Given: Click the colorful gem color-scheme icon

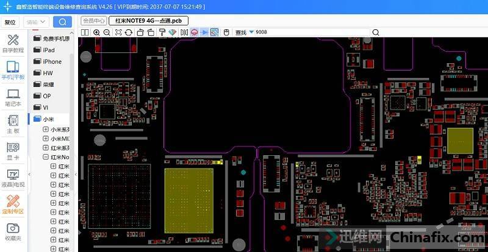Looking at the screenshot, I should click(172, 32).
